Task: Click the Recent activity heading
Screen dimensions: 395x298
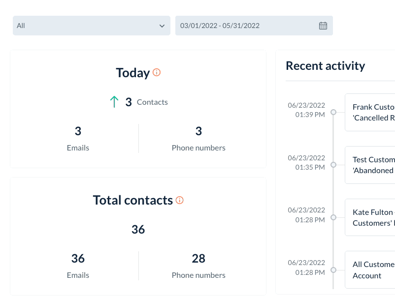Action: tap(325, 66)
